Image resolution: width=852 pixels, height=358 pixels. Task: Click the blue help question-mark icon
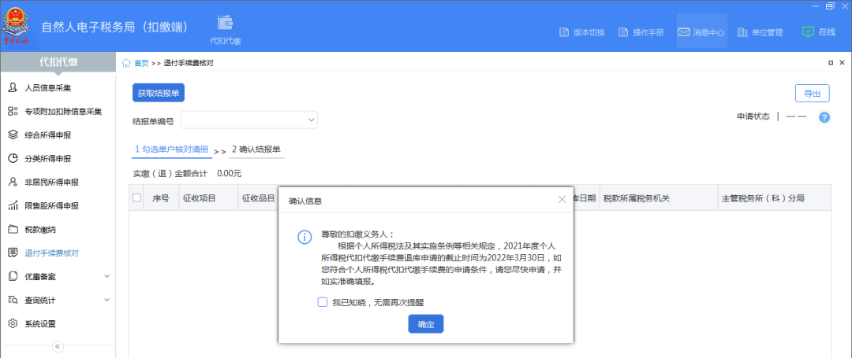[824, 117]
